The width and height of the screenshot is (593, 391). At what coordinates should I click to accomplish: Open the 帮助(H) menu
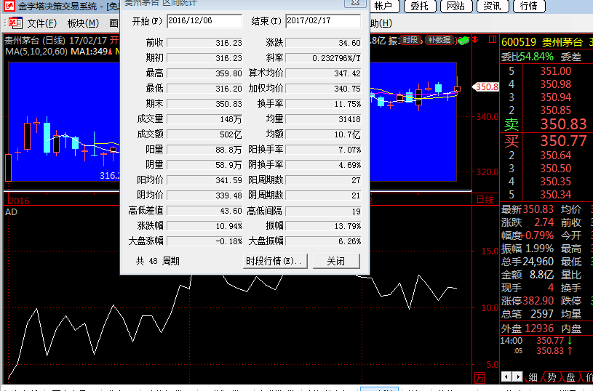click(381, 23)
